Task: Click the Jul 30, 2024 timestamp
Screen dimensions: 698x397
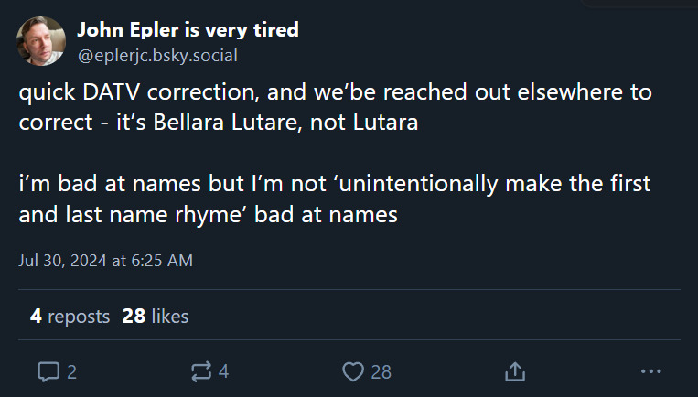Action: click(x=106, y=260)
